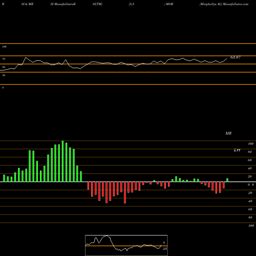Click the 'MR' panel label
The width and height of the screenshot is (256, 256).
tap(228, 133)
